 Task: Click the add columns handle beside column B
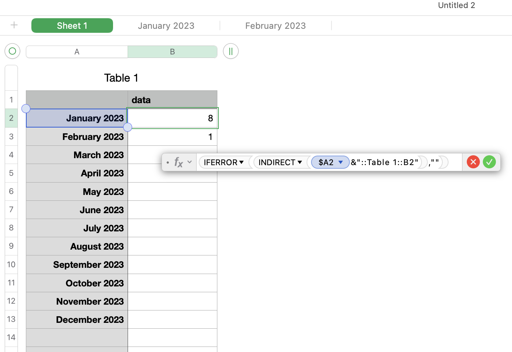[230, 51]
